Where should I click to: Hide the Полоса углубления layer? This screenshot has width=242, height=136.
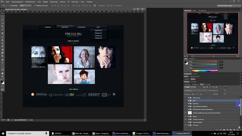tap(185, 113)
